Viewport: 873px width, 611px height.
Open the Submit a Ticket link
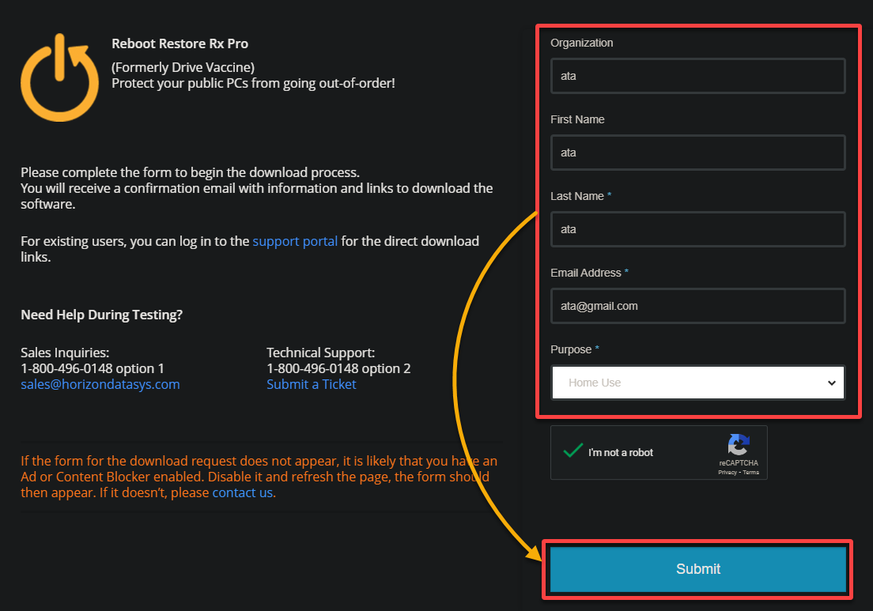tap(312, 384)
